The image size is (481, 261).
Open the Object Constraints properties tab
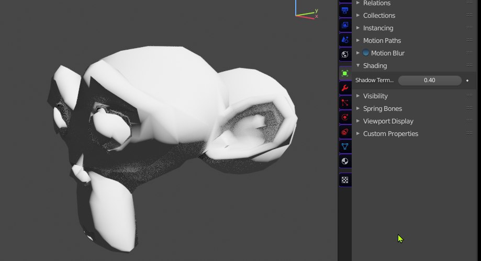[x=345, y=132]
